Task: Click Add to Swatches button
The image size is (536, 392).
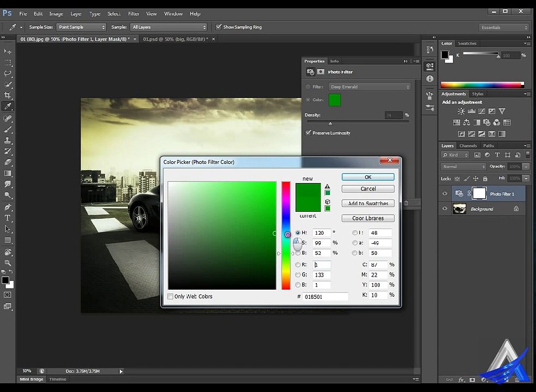Action: tap(368, 203)
